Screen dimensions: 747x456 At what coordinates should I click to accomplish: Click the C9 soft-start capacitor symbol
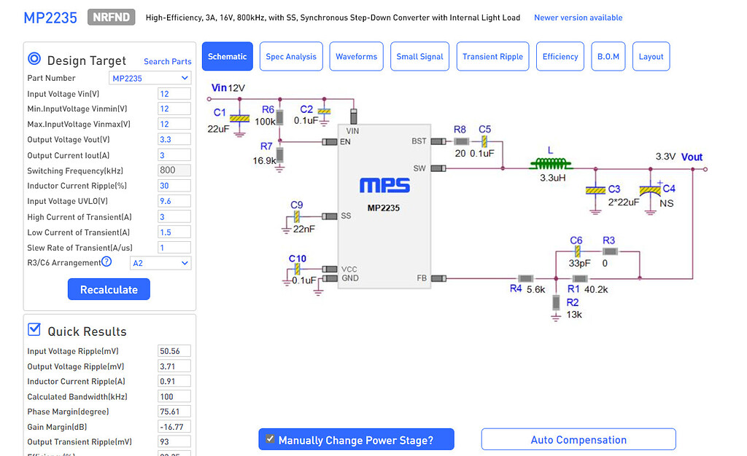[x=297, y=216]
